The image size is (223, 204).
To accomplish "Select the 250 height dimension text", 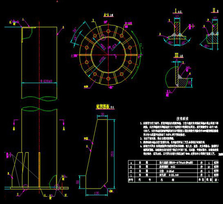I will 113,154.
